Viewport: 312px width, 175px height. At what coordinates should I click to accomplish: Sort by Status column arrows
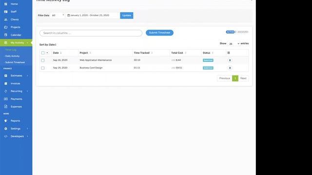[x=213, y=53]
